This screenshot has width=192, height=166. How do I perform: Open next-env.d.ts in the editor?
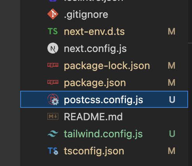click(94, 31)
